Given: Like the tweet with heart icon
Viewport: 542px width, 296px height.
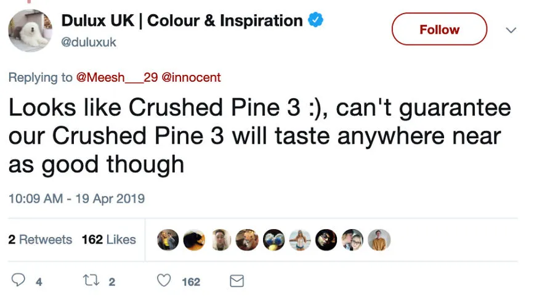Looking at the screenshot, I should click(164, 280).
